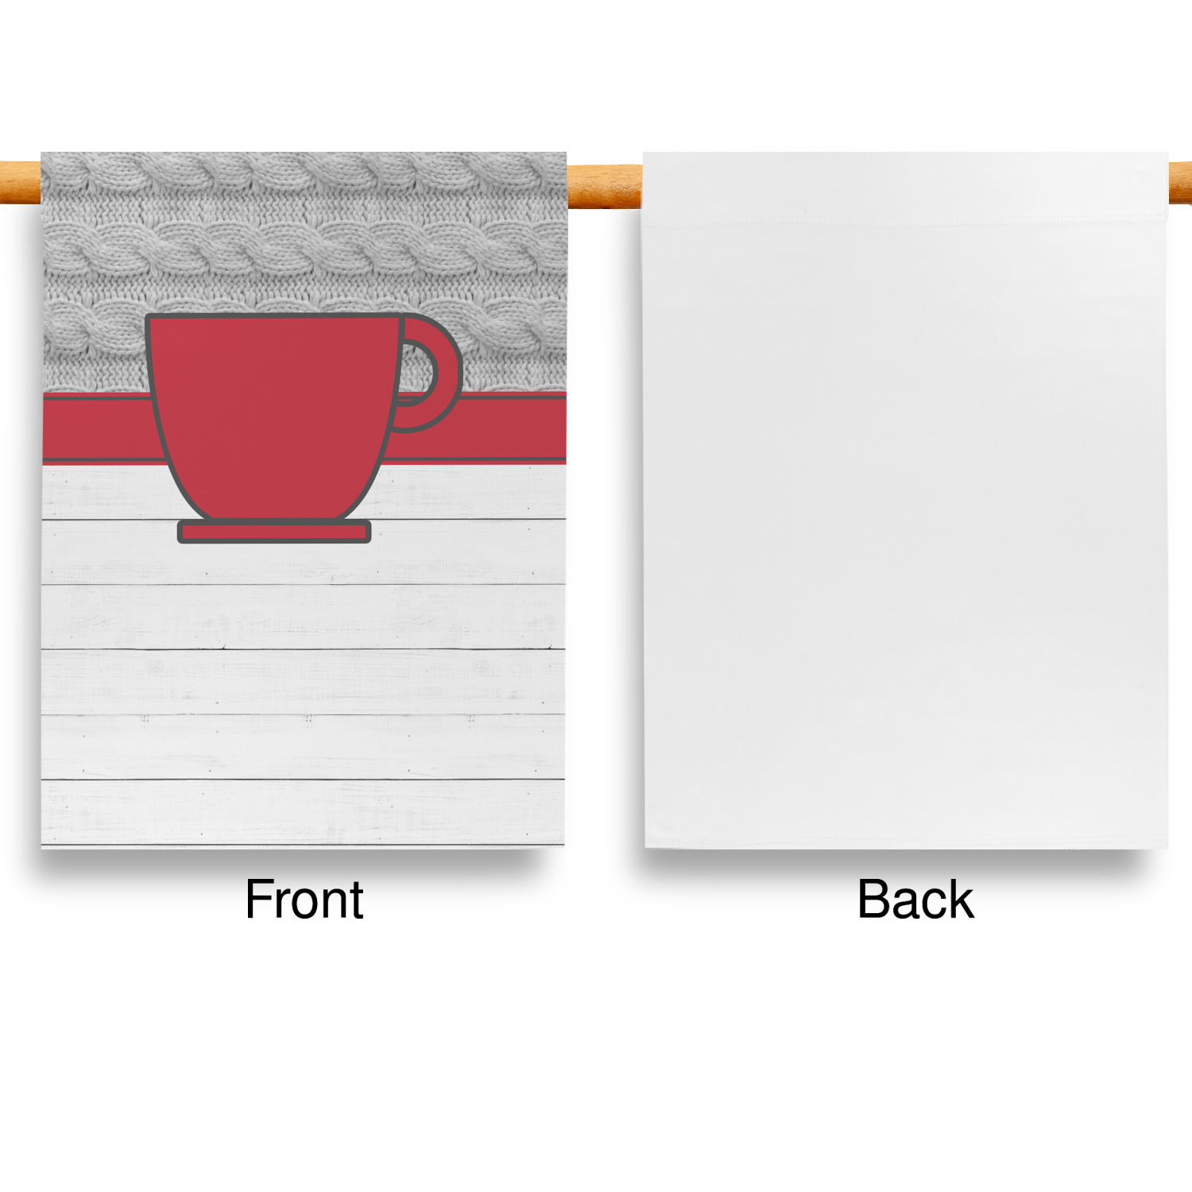
Task: Select the blank white back flag
Action: (906, 500)
